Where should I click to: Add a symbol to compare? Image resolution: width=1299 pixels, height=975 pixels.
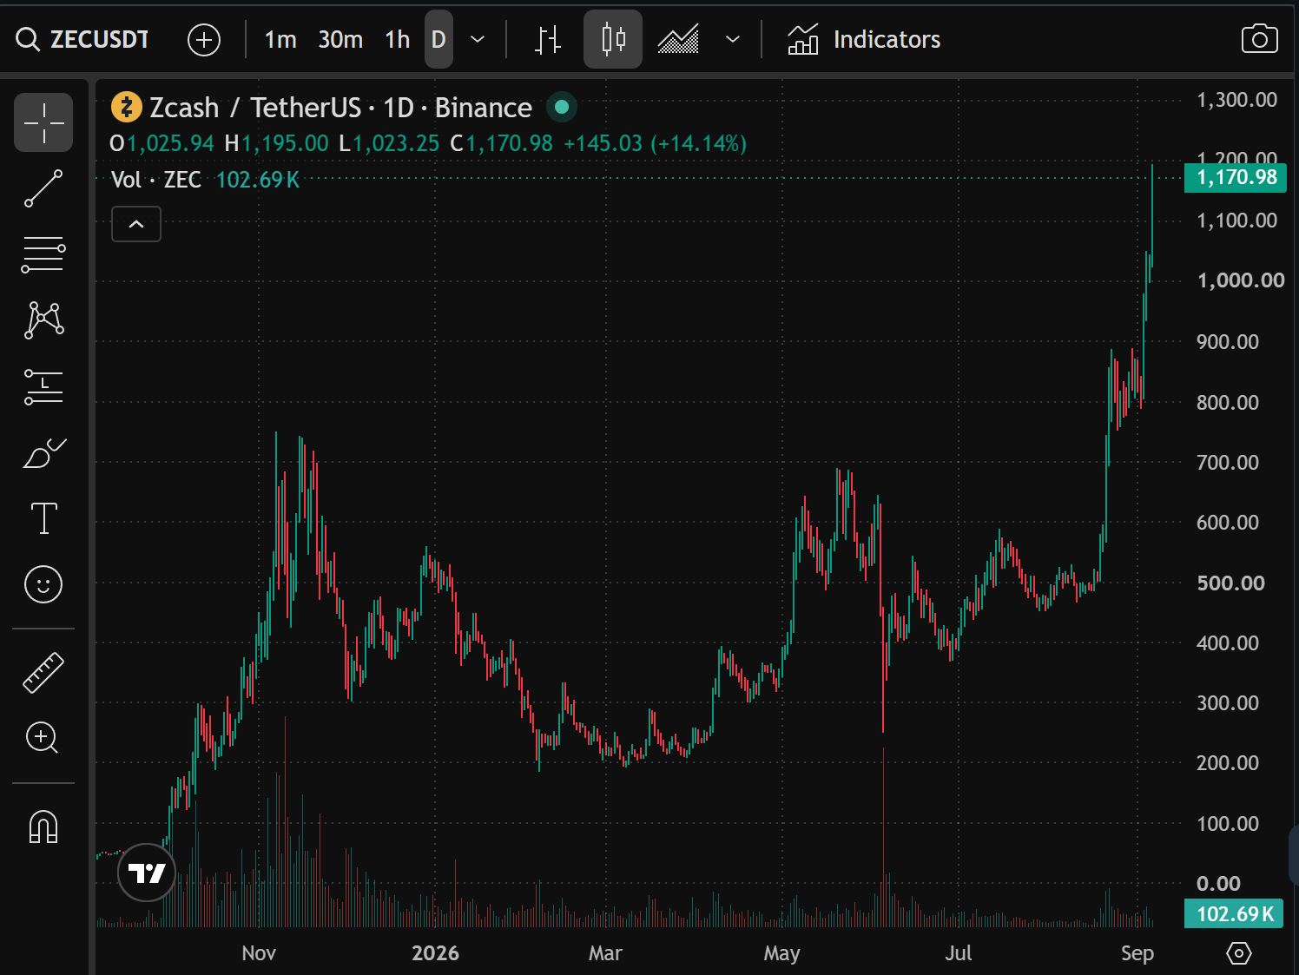coord(204,40)
